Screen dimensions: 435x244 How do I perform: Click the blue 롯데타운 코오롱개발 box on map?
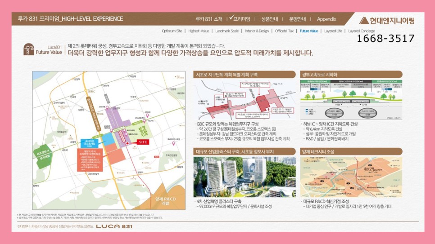[89, 143]
